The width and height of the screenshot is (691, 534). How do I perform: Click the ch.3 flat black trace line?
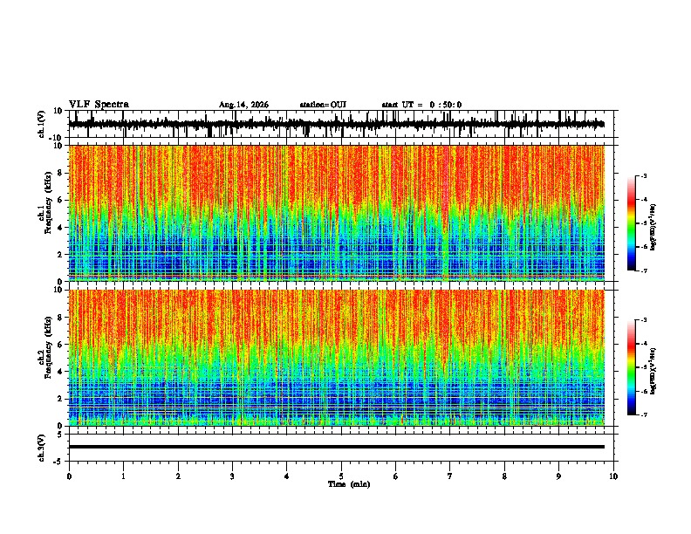coord(337,447)
